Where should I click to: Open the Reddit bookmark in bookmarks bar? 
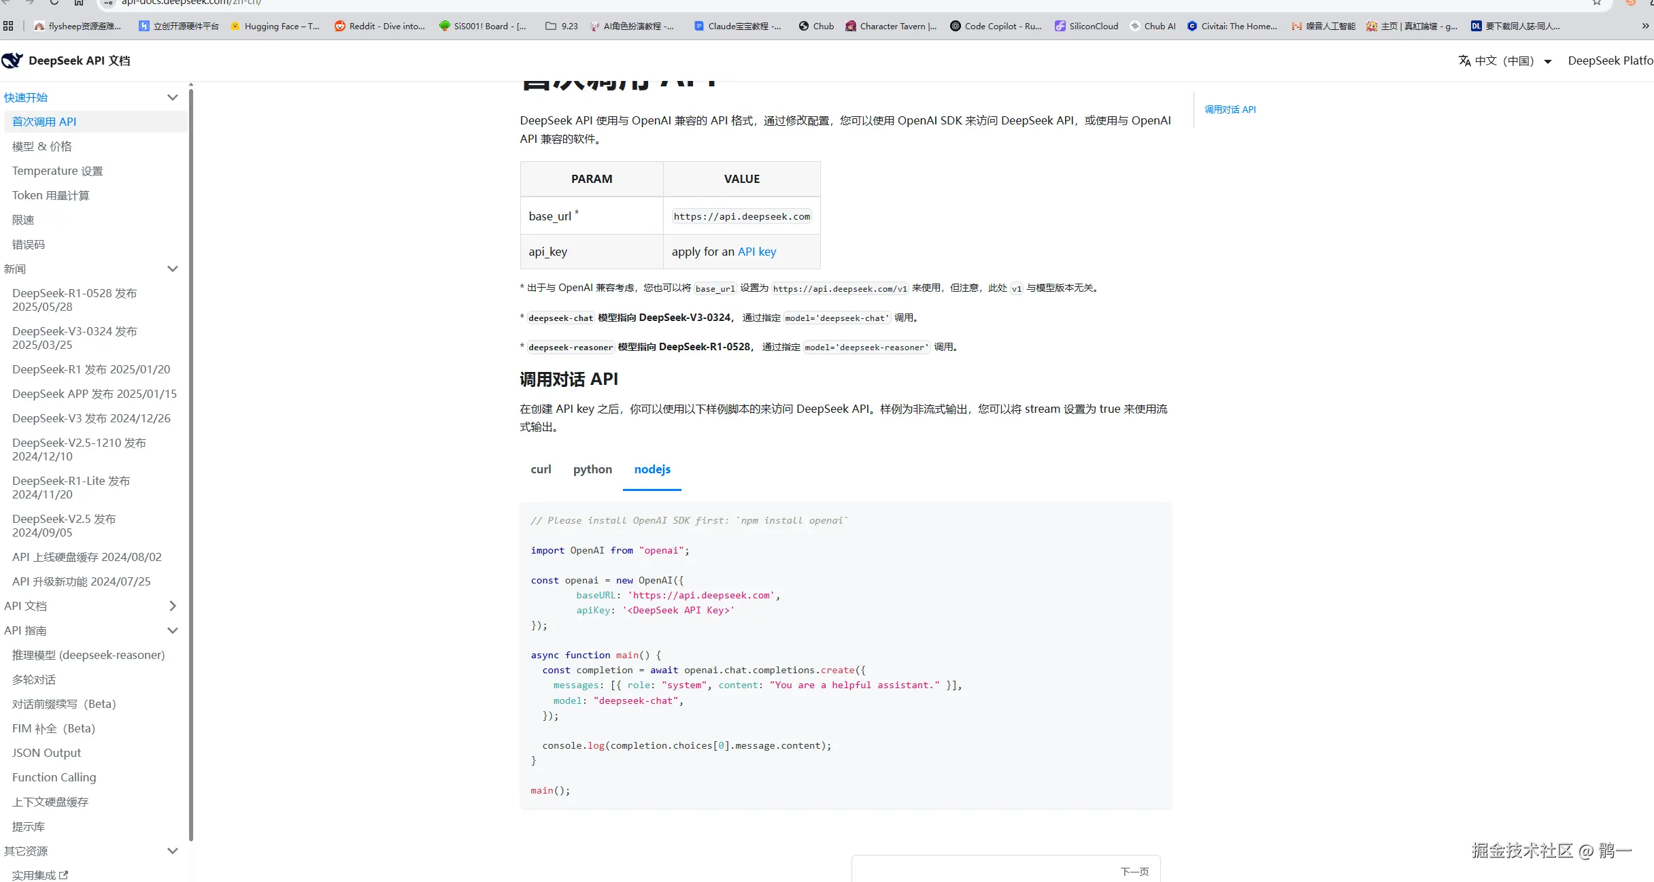tap(379, 26)
